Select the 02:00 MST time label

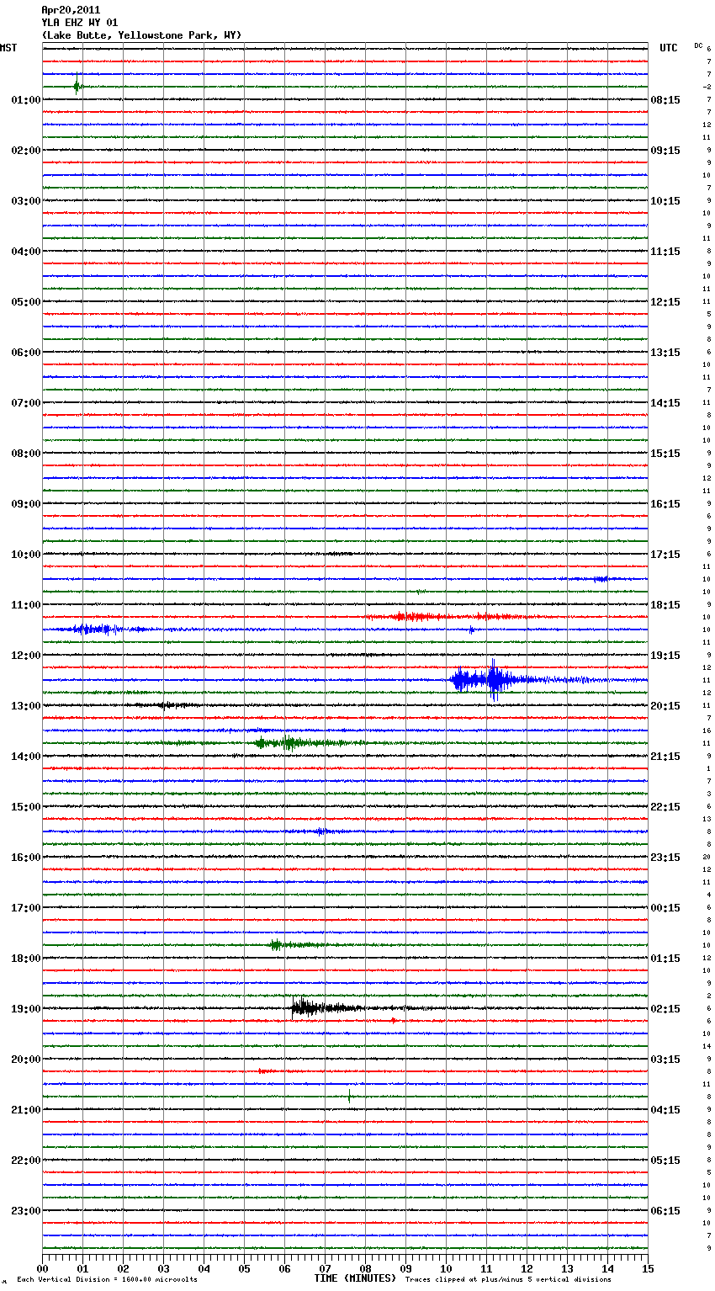pyautogui.click(x=26, y=151)
